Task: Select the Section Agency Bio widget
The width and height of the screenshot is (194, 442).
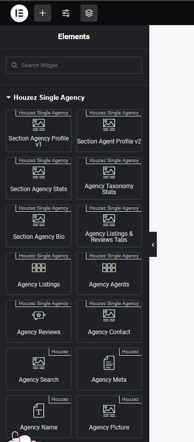Action: [39, 226]
